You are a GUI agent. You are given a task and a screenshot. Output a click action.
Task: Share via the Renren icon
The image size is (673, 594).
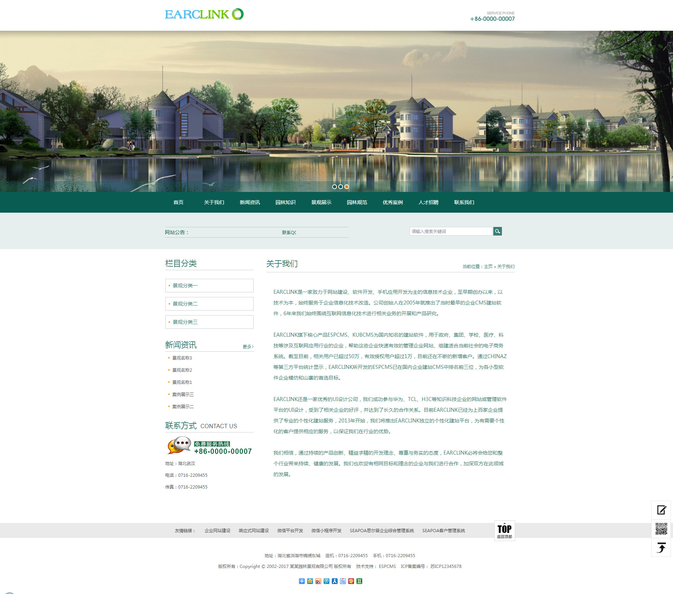click(x=335, y=581)
